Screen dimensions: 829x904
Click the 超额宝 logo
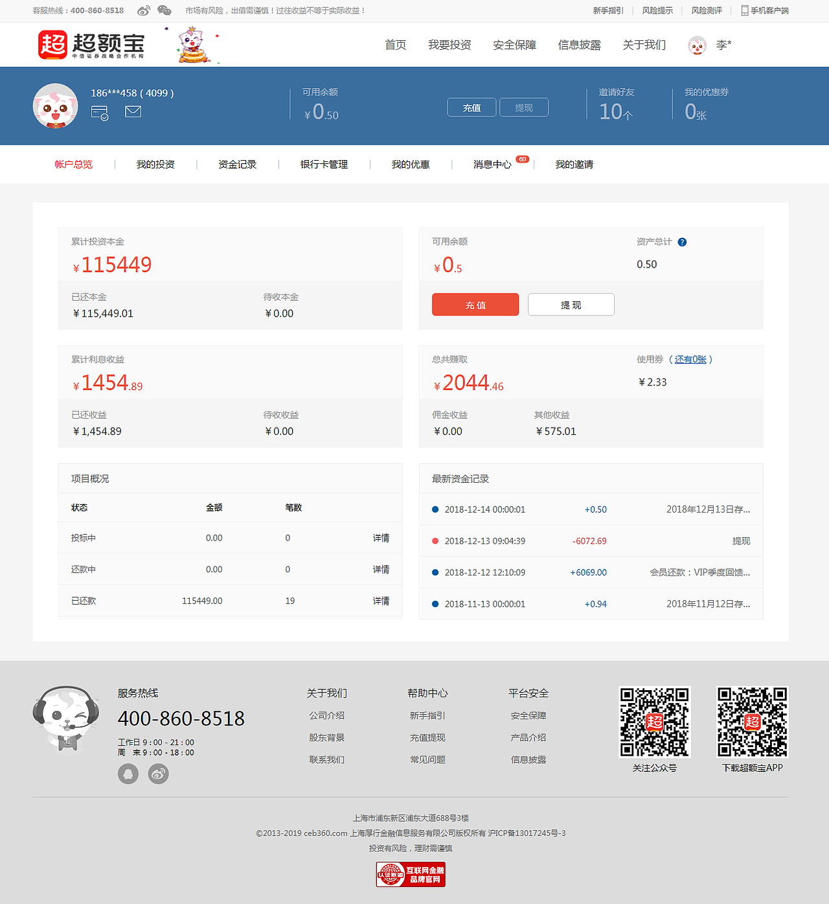coord(91,45)
